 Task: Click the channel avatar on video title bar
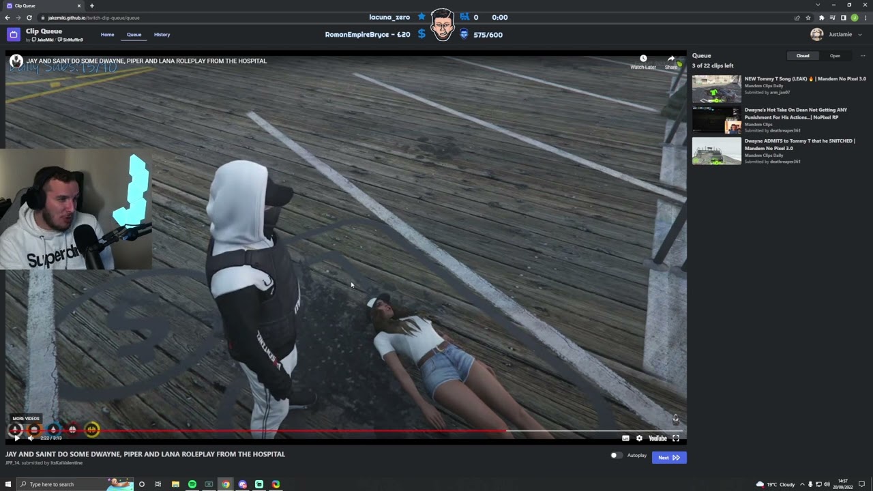click(16, 61)
